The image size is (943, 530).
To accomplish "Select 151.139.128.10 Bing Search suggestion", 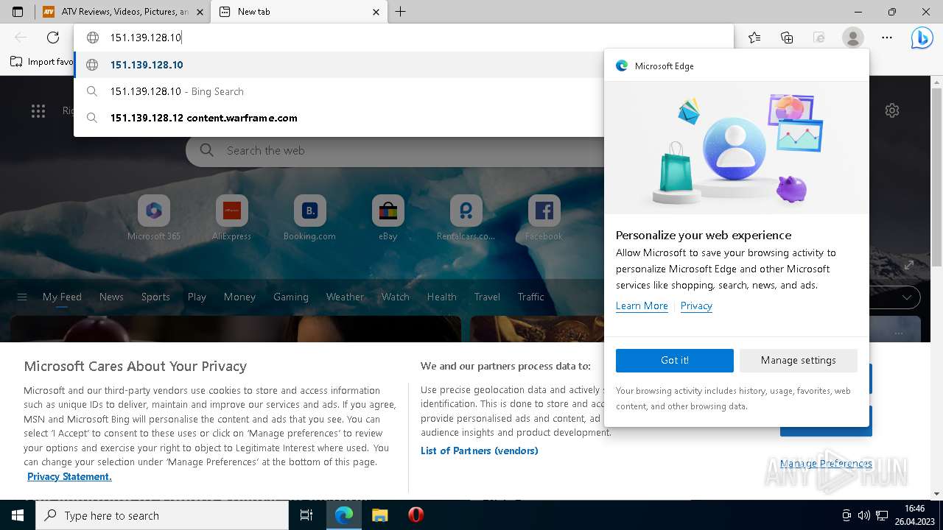I will point(339,91).
